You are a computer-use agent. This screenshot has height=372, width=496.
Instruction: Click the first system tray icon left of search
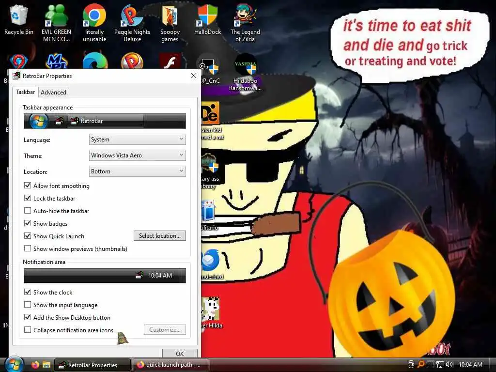click(x=411, y=364)
